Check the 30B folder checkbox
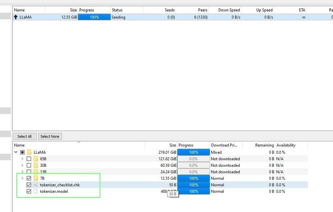This screenshot has height=212, width=333. [29, 165]
